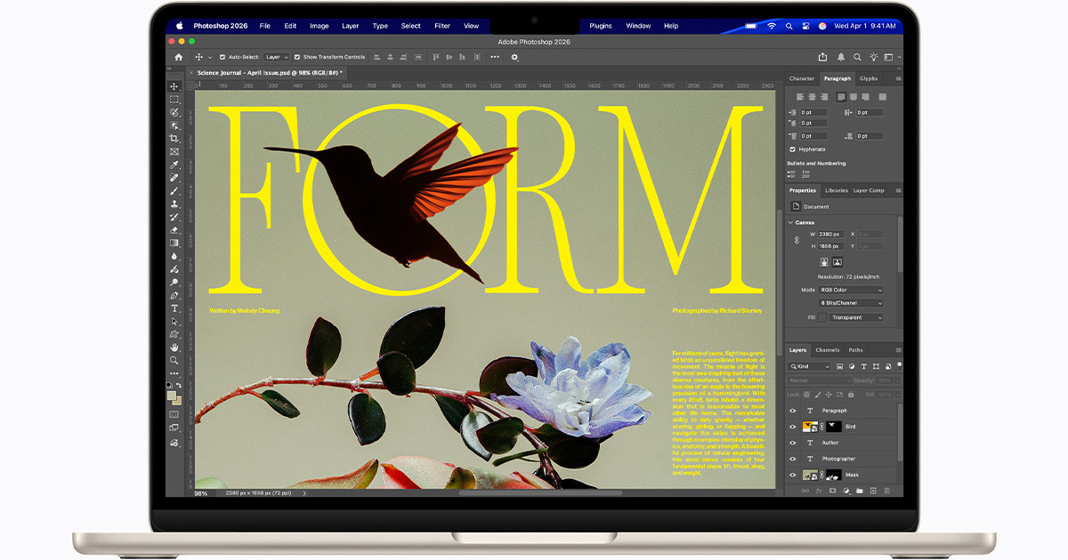Uncheck the Auto-Select checkbox
Image resolution: width=1068 pixels, height=560 pixels.
(x=222, y=57)
